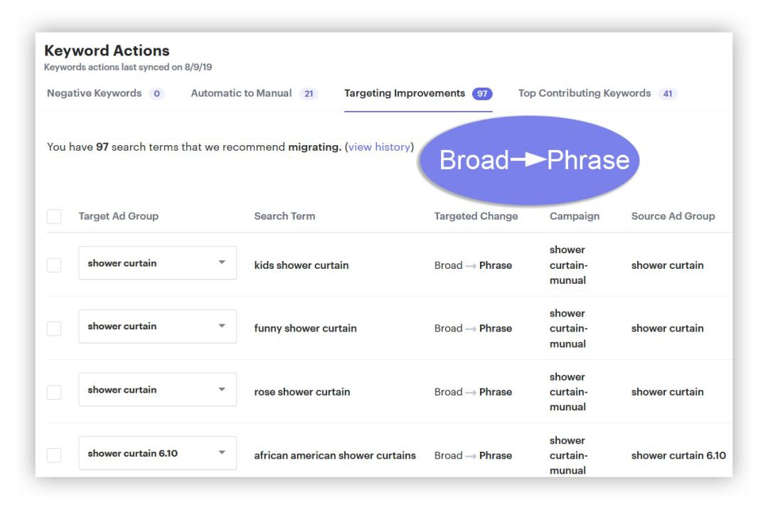Click the Keyword Actions heading

click(107, 51)
